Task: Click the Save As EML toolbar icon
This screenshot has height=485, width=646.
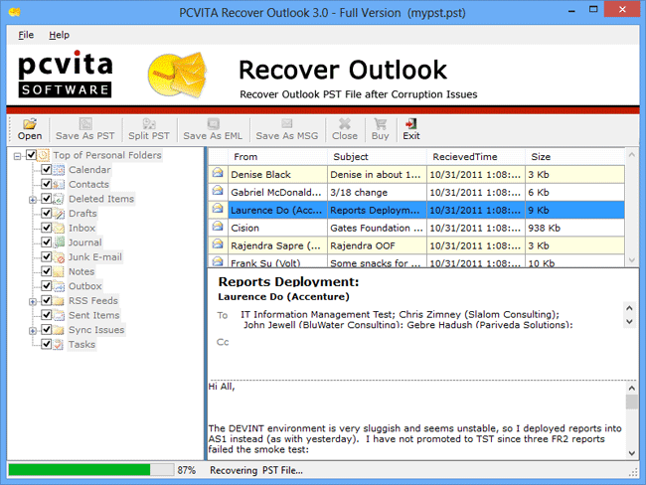Action: click(213, 123)
